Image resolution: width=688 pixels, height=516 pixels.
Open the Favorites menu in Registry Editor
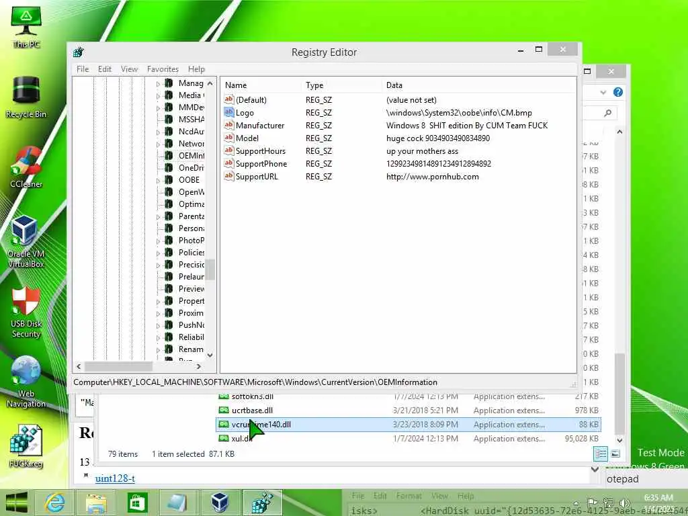click(x=163, y=69)
